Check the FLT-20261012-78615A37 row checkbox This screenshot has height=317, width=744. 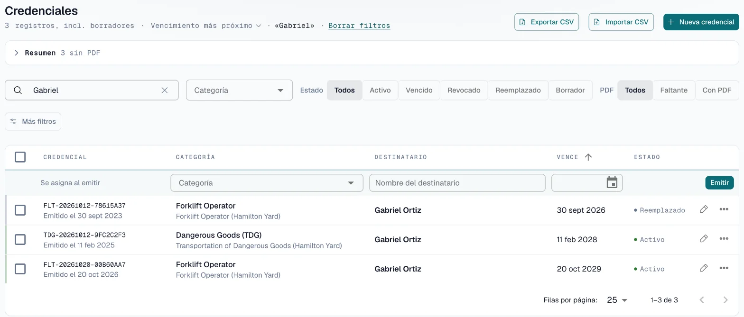(x=20, y=210)
